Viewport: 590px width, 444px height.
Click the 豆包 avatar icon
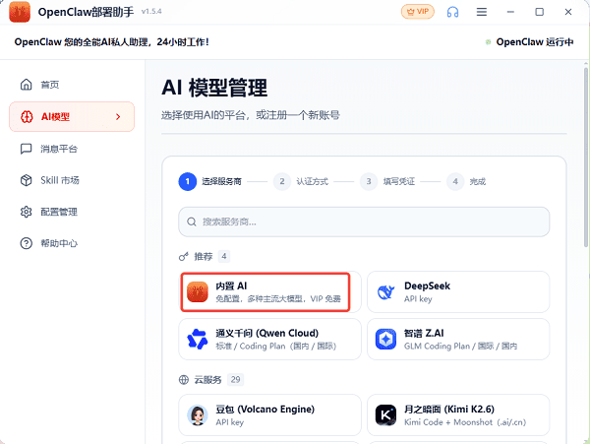198,415
